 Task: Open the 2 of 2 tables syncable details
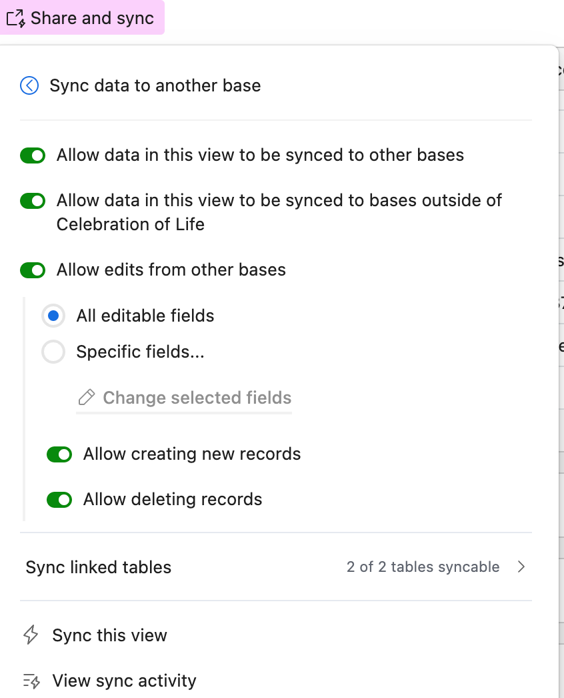(423, 567)
